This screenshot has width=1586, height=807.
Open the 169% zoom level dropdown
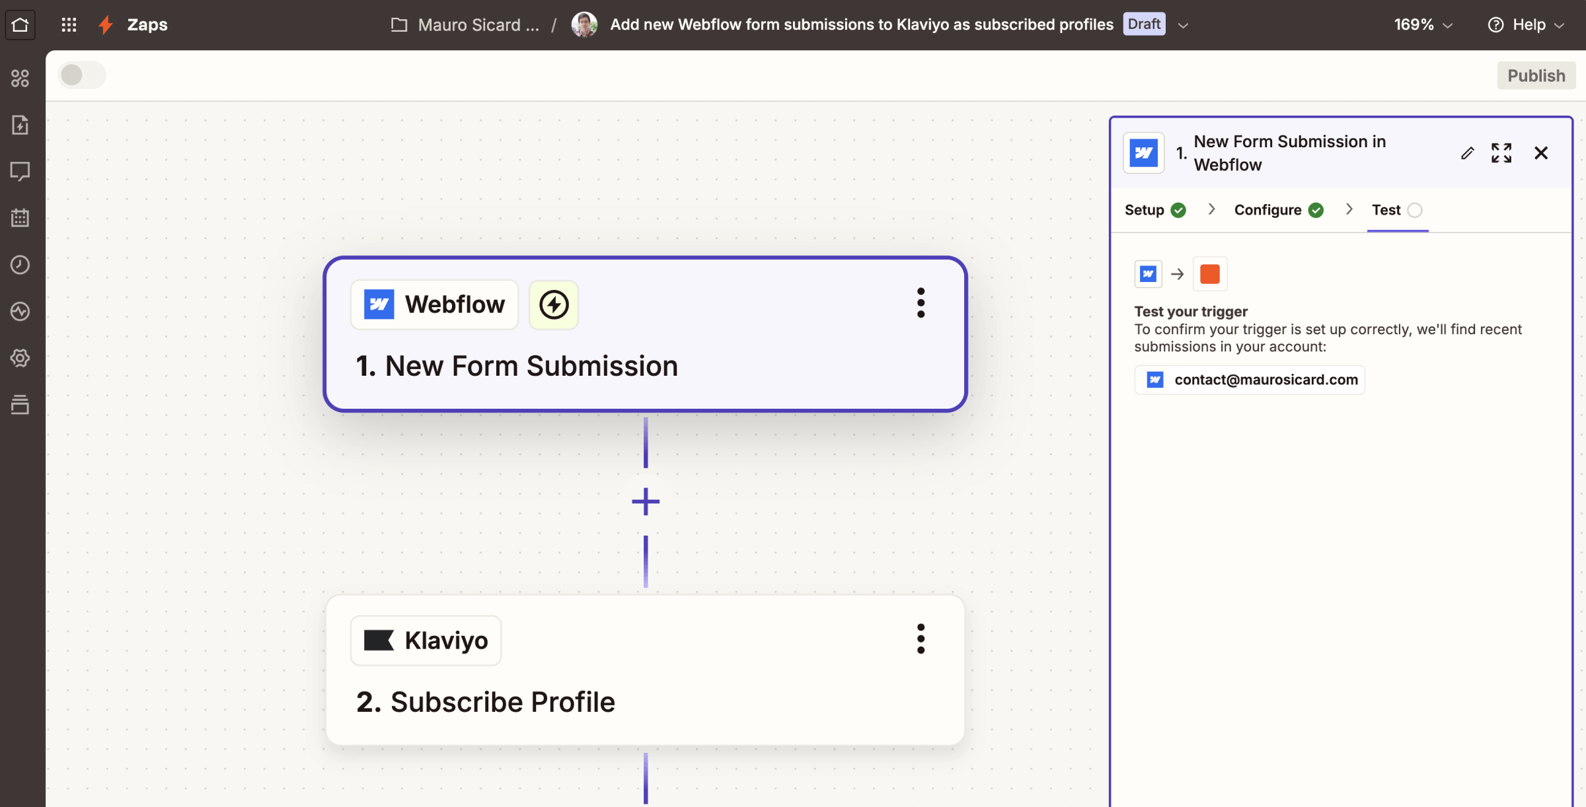(1423, 25)
